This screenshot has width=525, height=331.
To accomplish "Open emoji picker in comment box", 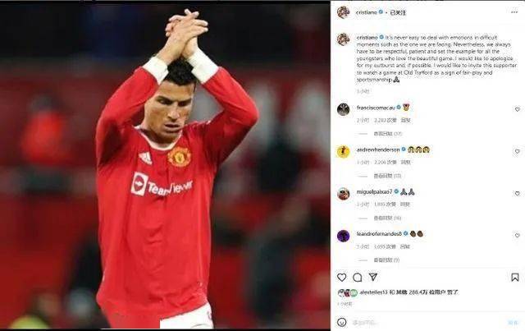I will tap(341, 322).
